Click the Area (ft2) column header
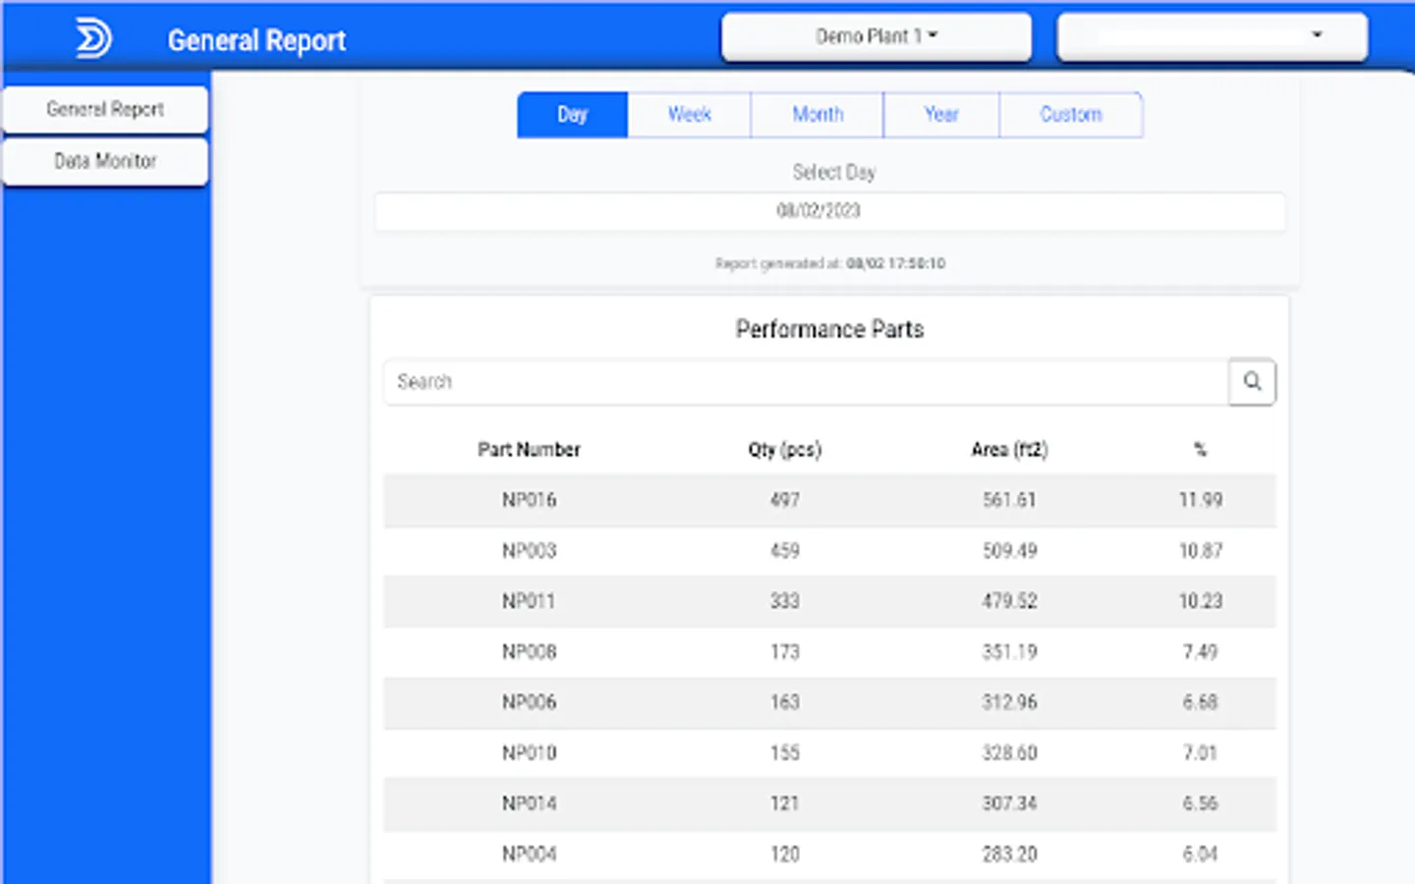This screenshot has height=884, width=1415. [1009, 450]
